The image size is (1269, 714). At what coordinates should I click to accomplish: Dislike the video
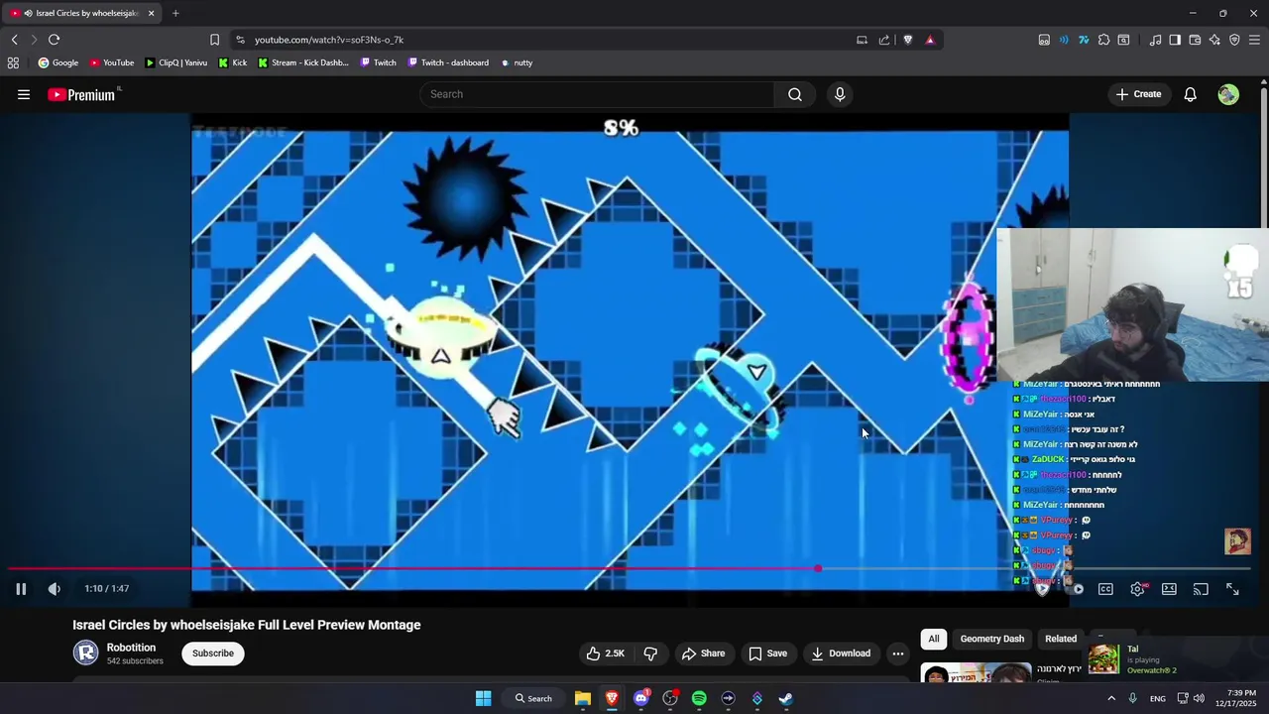(650, 654)
